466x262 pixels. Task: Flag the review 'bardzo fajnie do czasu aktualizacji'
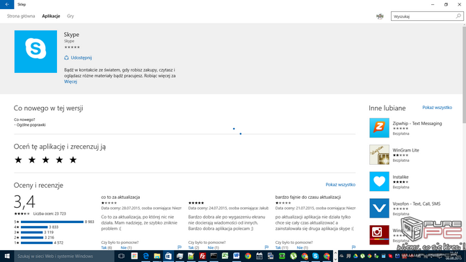click(x=353, y=247)
